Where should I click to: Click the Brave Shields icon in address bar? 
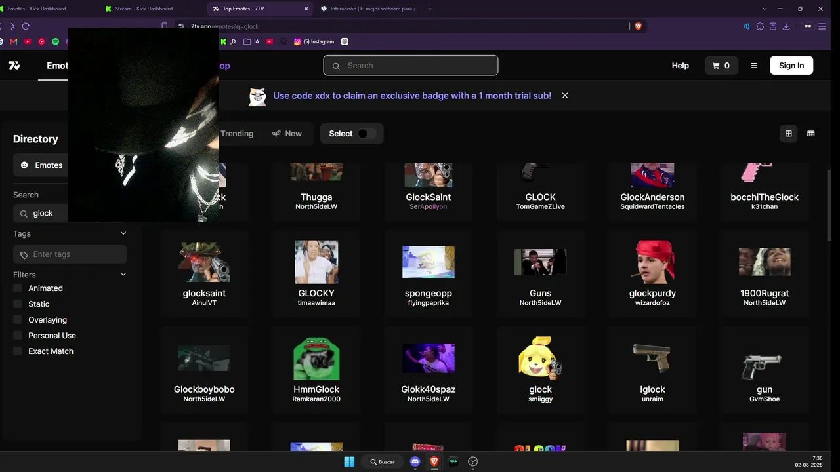pyautogui.click(x=638, y=26)
